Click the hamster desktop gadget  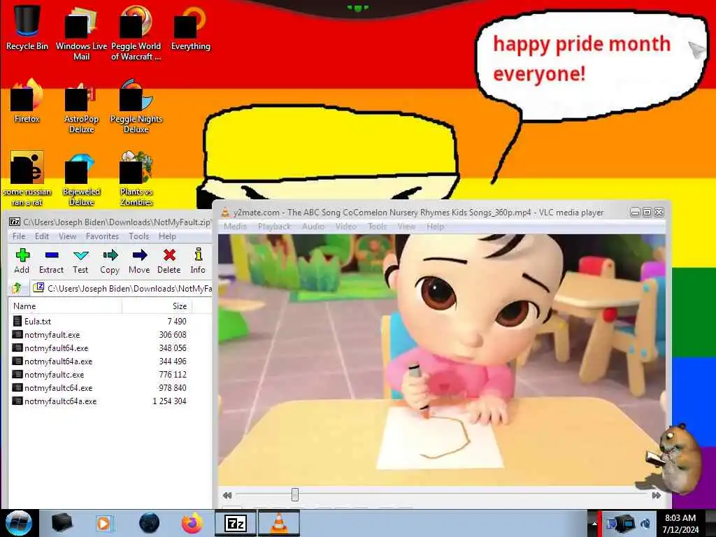[675, 459]
